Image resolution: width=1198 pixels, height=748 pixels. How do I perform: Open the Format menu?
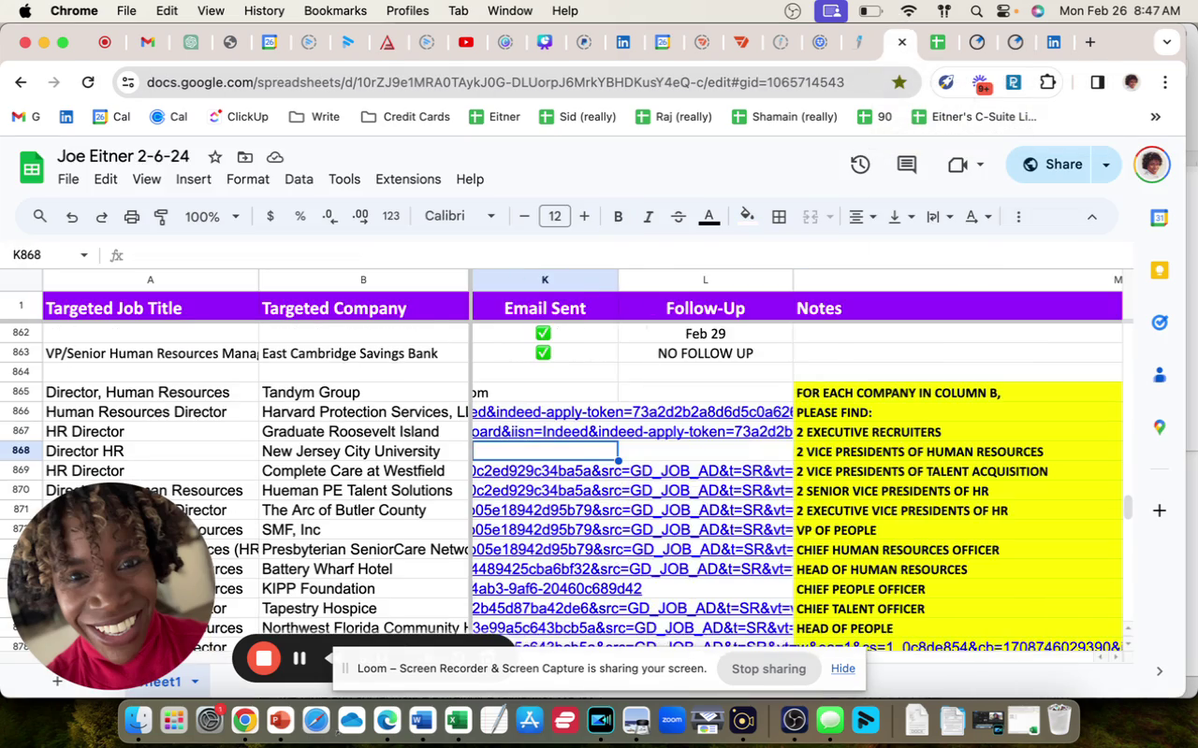pos(248,180)
